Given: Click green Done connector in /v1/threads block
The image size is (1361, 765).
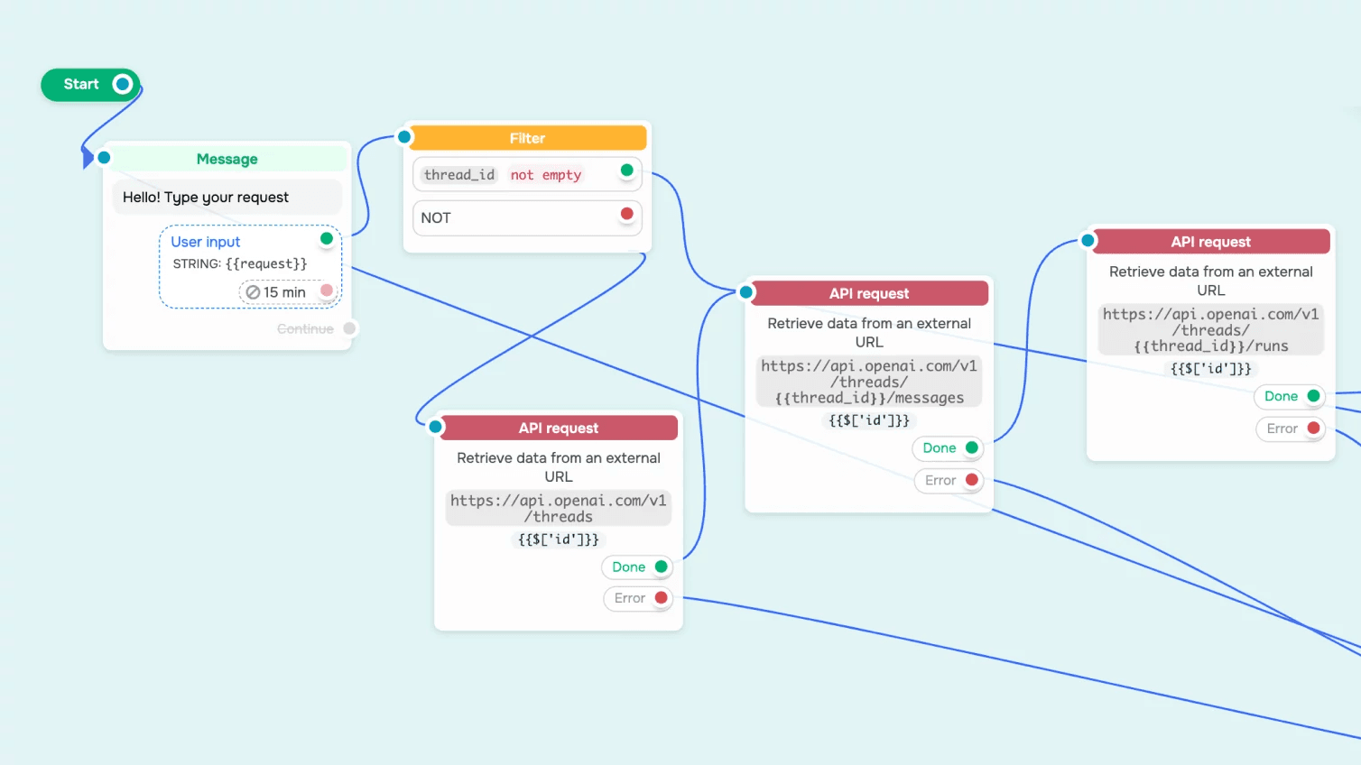Looking at the screenshot, I should tap(662, 567).
